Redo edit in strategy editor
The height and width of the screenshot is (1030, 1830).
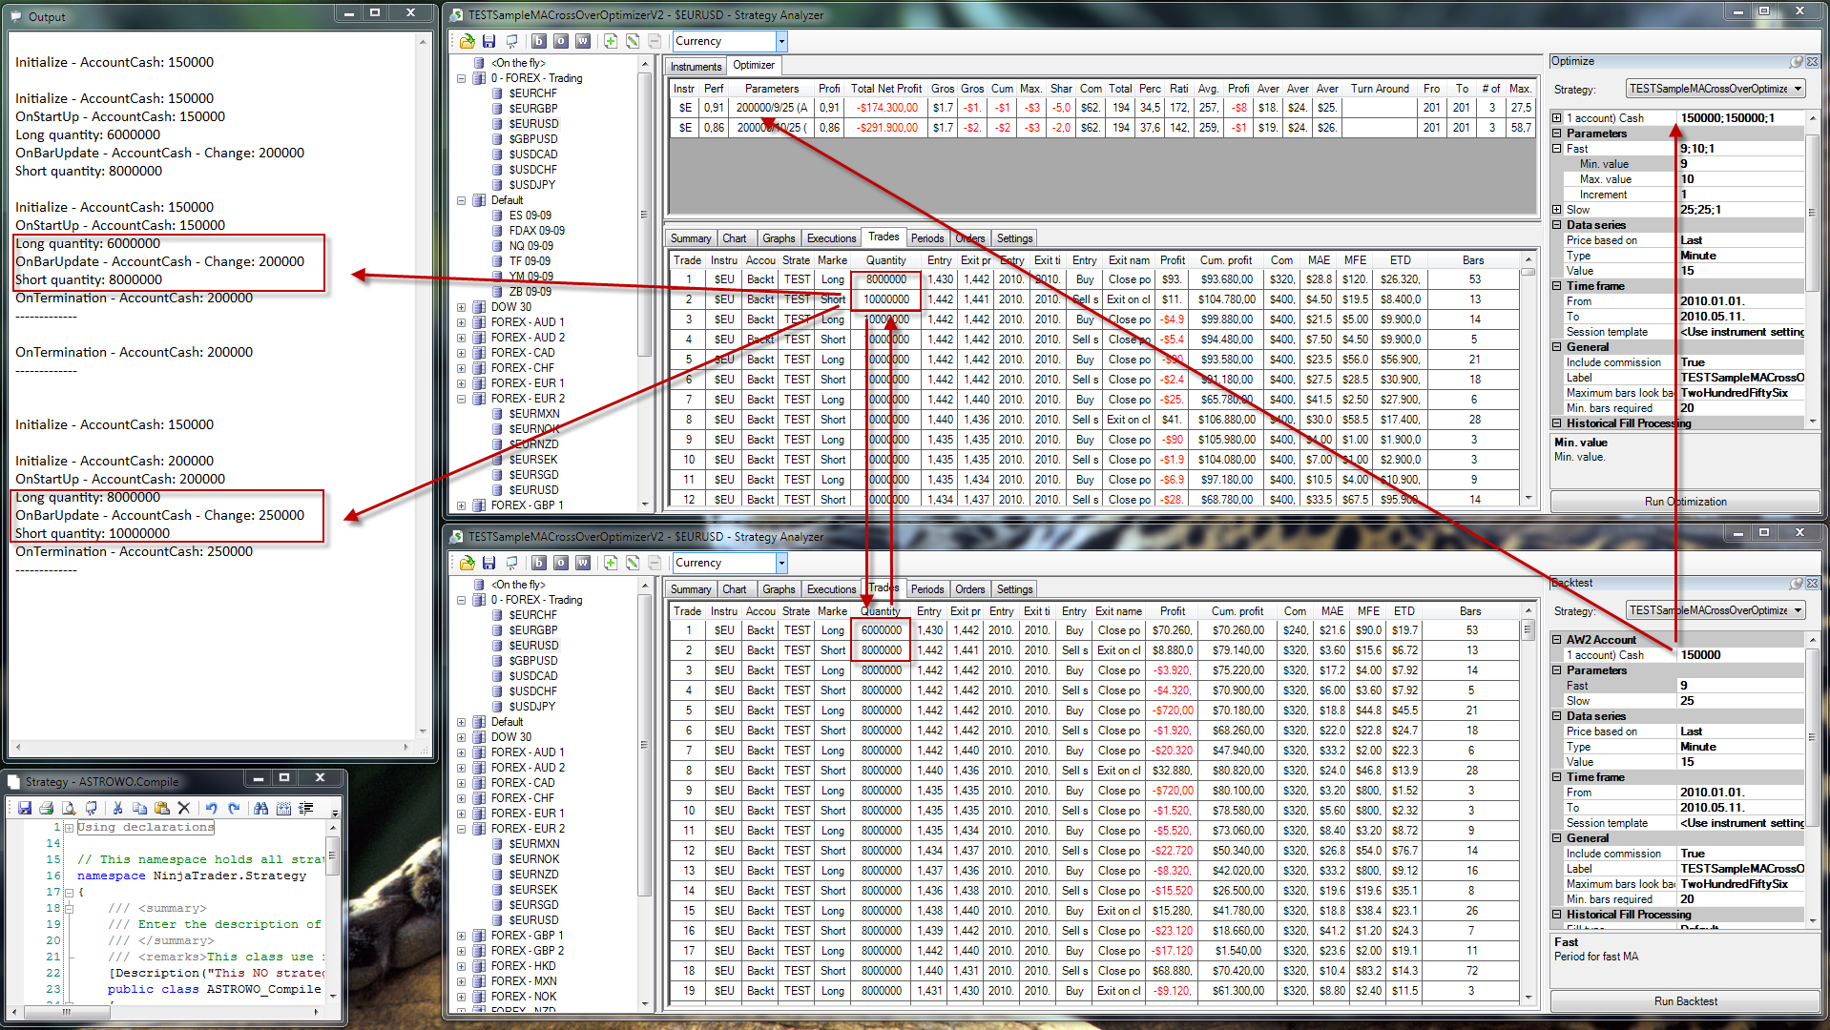(x=234, y=808)
